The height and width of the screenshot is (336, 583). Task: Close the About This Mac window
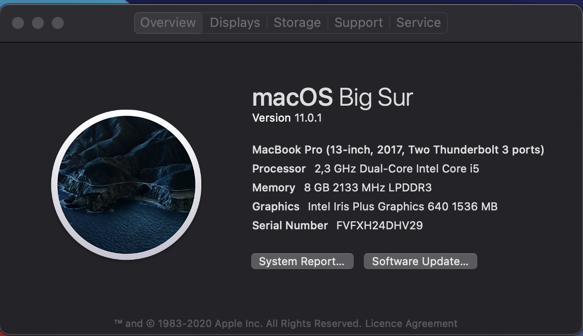(x=18, y=23)
